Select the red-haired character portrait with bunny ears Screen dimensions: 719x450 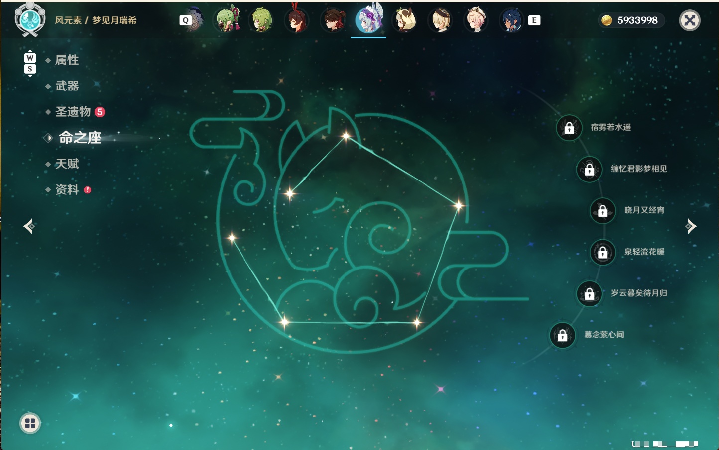297,19
